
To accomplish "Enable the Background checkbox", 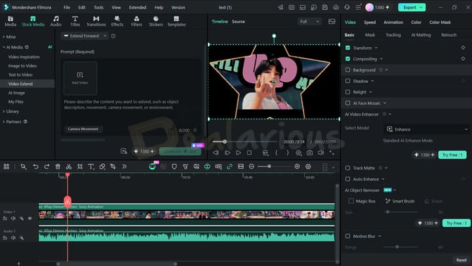I will coord(347,70).
